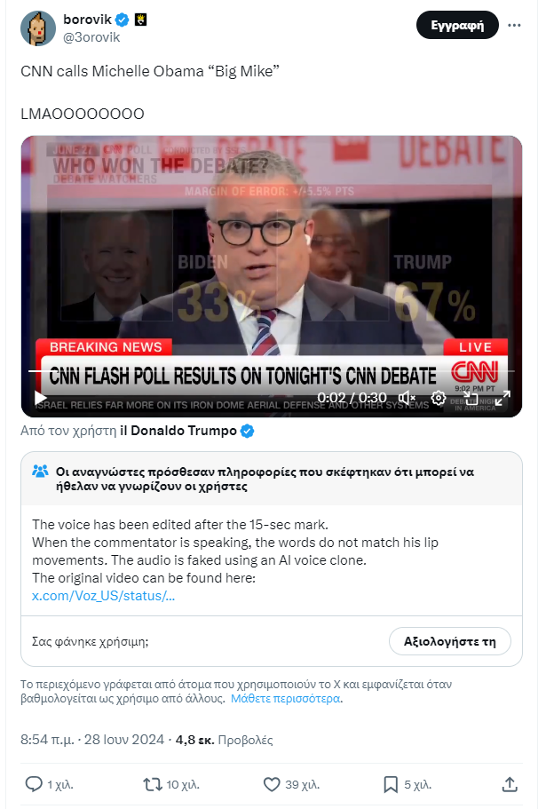Open the x.com/Voz_US/status link
The image size is (546, 809).
103,595
